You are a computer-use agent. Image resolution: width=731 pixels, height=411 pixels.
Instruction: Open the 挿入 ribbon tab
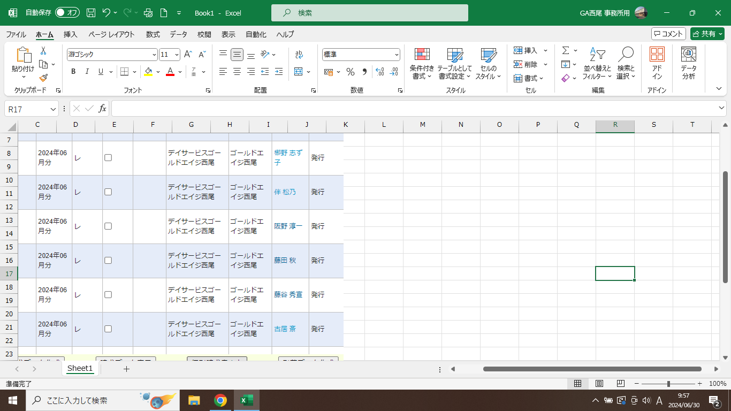(71, 34)
